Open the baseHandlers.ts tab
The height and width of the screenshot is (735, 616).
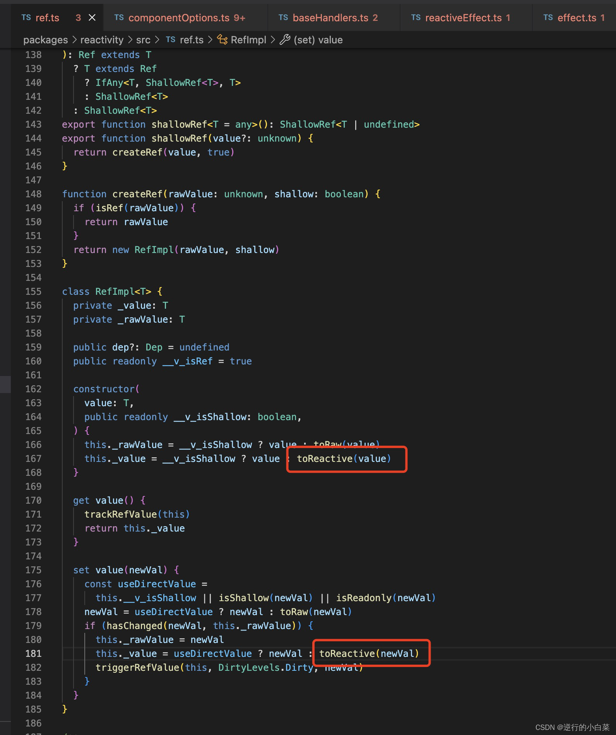(334, 18)
